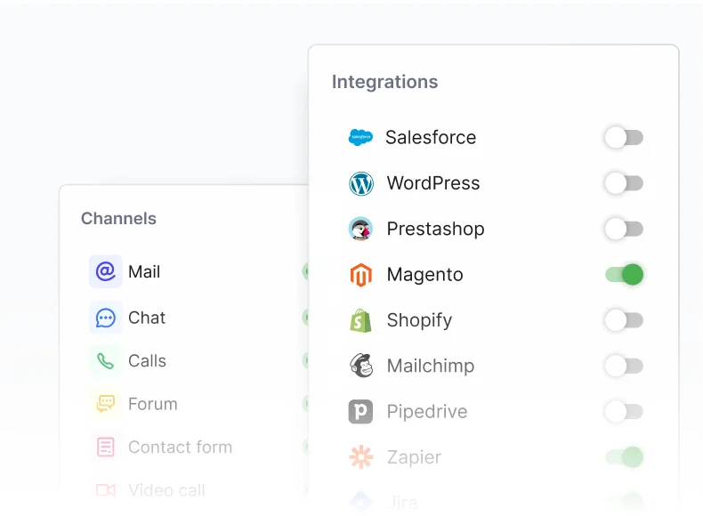Select the Contact form channel label
Screen dimensions: 703x516
(x=180, y=447)
